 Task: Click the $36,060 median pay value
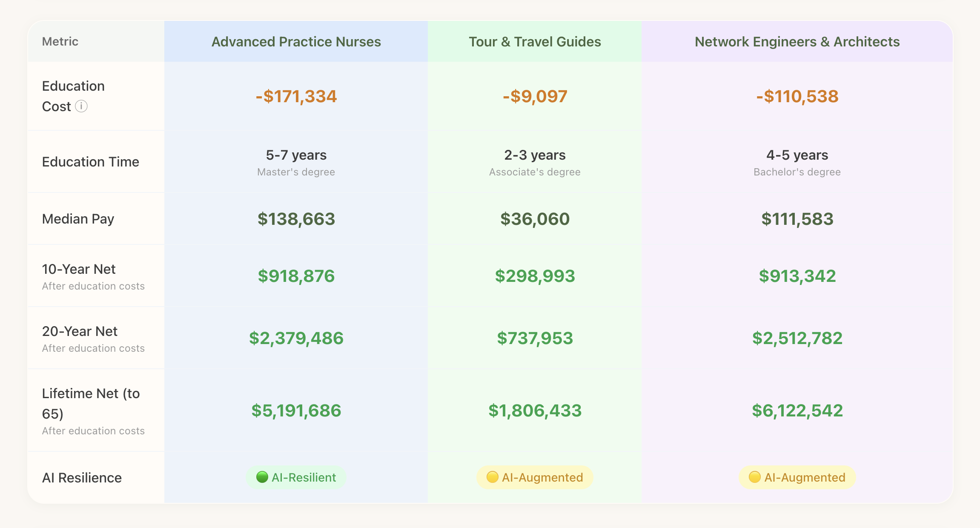[535, 219]
